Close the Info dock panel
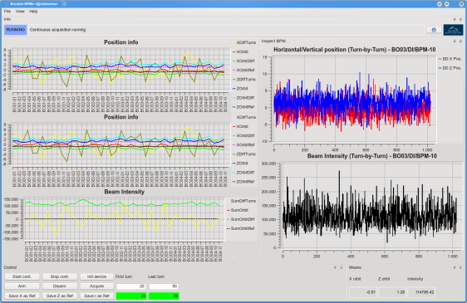Viewport: 467px width, 303px height. (x=460, y=19)
